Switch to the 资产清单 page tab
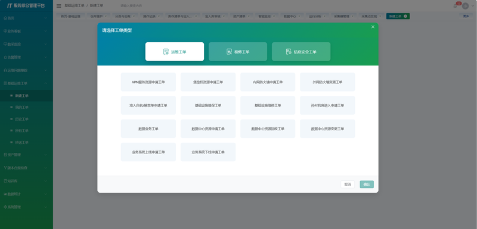The width and height of the screenshot is (477, 229). [241, 17]
